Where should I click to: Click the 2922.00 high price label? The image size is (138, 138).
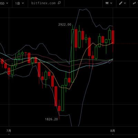pos(65,24)
